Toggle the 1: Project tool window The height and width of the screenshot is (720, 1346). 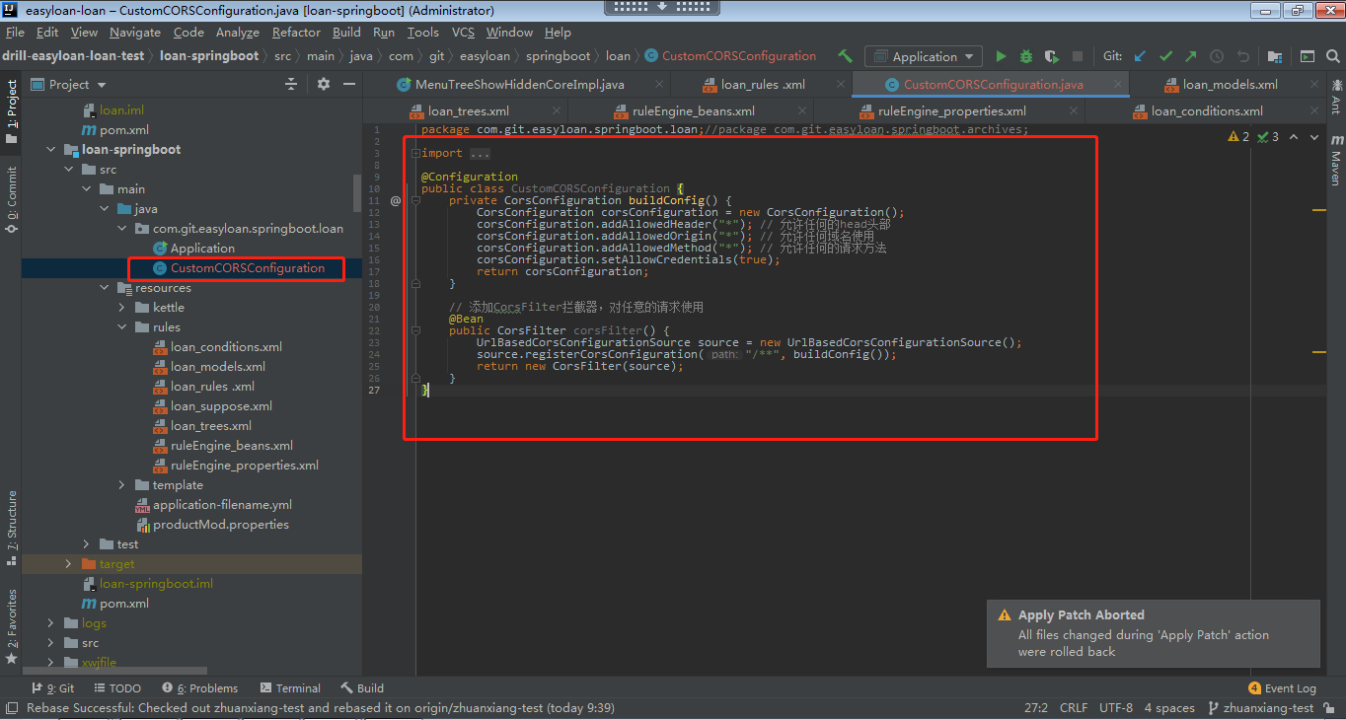coord(11,107)
